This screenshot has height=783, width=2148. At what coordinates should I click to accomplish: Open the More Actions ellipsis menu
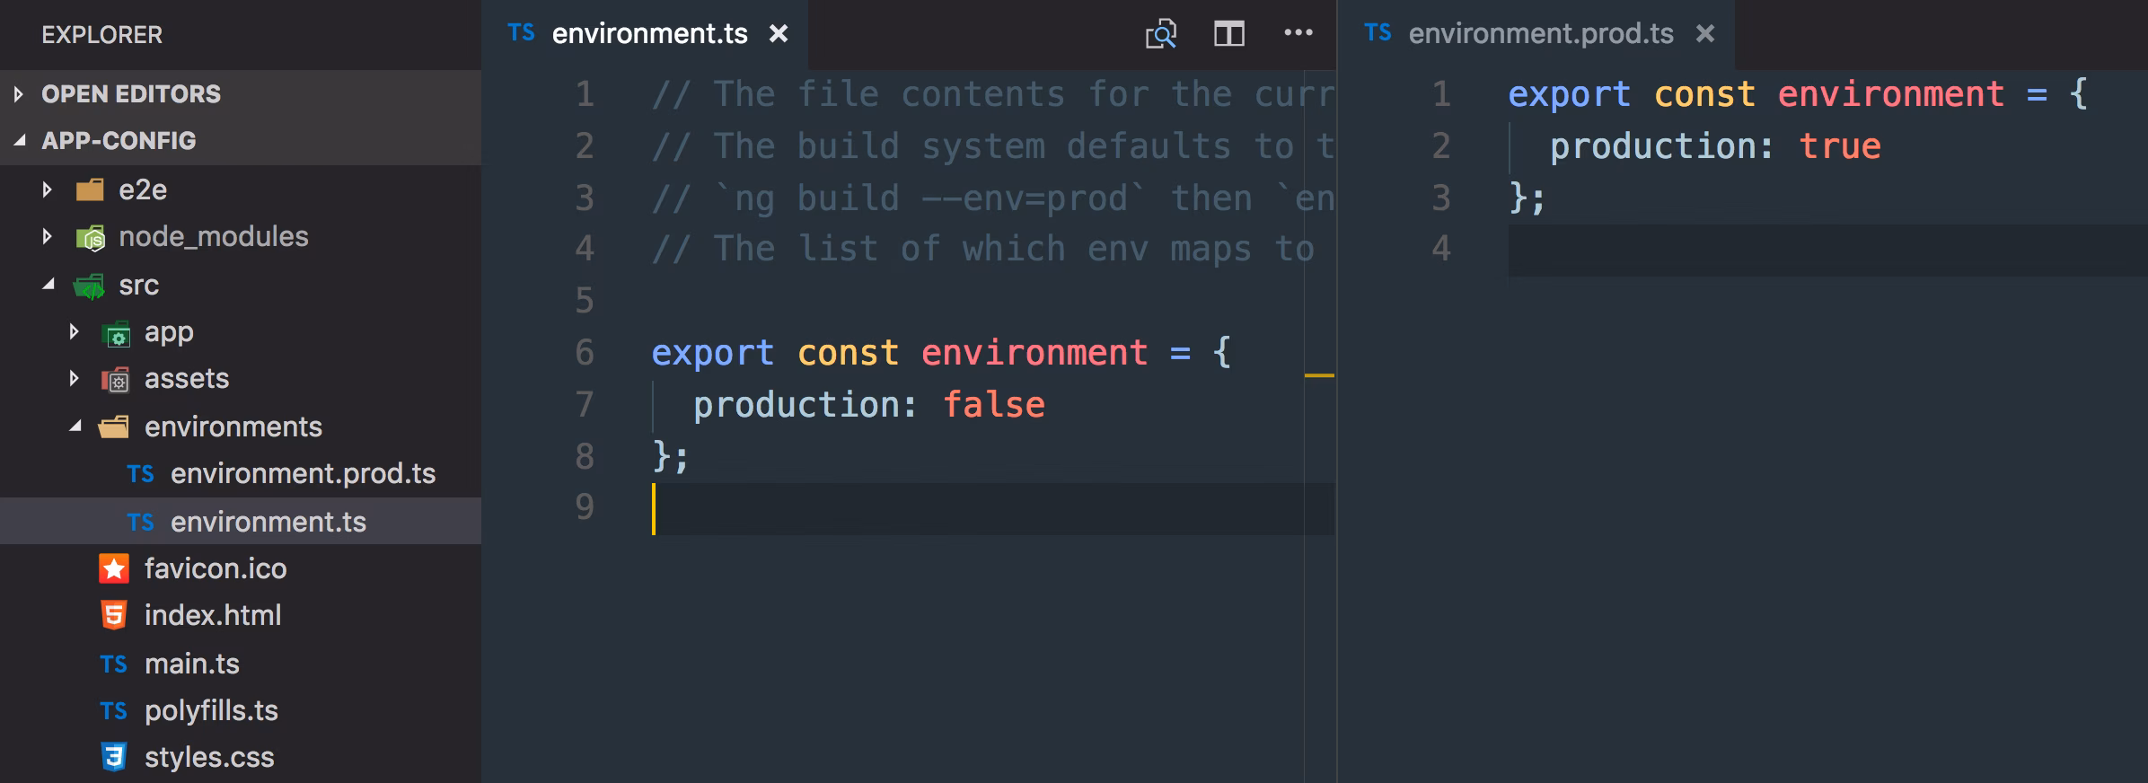1298,33
